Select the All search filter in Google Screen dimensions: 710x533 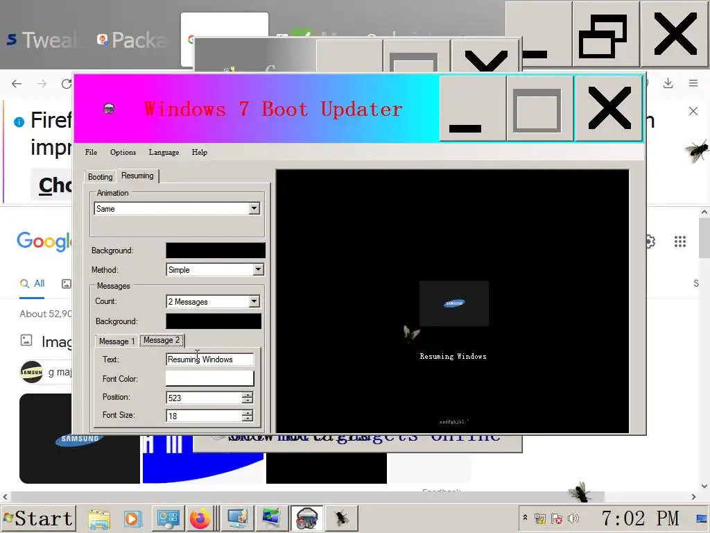click(x=32, y=284)
